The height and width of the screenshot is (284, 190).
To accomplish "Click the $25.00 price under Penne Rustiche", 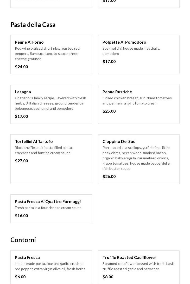I will click(x=109, y=111).
